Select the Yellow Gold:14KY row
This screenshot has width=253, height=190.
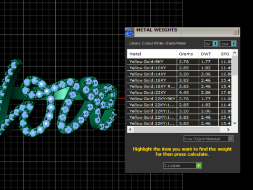179,74
